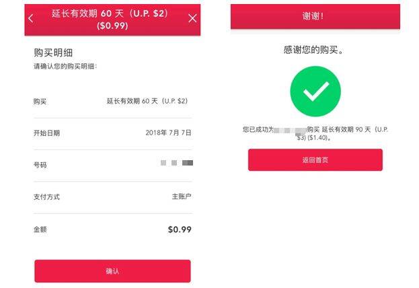Viewport: 419px width, 288px height.
Task: Click the 延长有效期 60 天 (U.P. $2) purchase value
Action: (147, 101)
